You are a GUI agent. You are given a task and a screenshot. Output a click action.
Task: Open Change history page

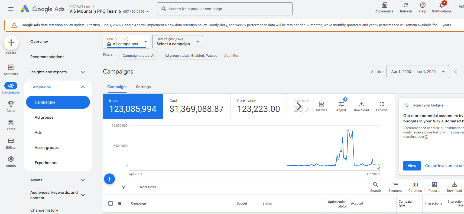coord(44,210)
